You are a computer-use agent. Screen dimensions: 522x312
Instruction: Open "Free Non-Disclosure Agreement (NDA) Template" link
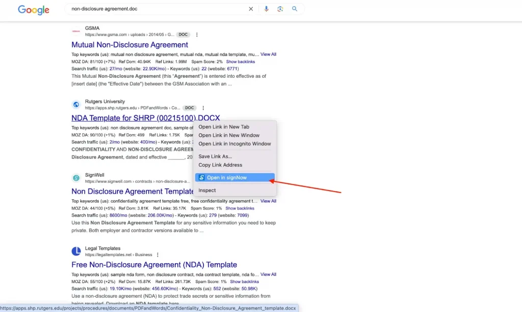(x=154, y=265)
